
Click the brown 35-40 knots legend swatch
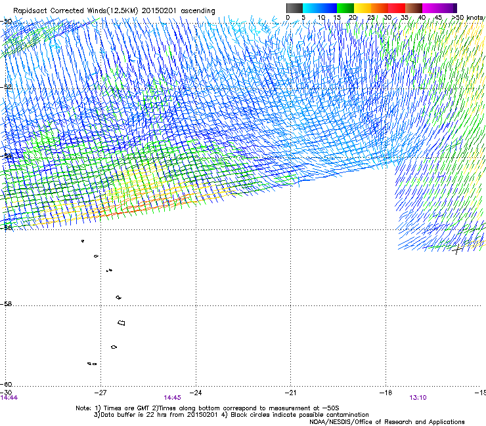pyautogui.click(x=414, y=8)
